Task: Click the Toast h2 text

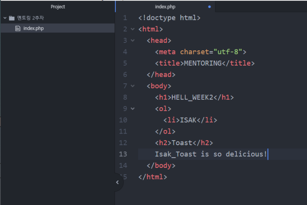Action: [182, 143]
